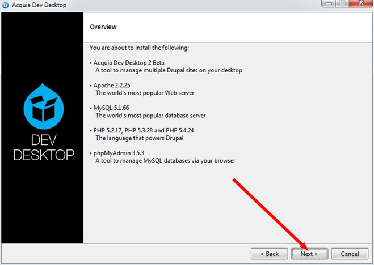Click the disabled maximize window button
This screenshot has height=265, width=374.
(343, 3)
